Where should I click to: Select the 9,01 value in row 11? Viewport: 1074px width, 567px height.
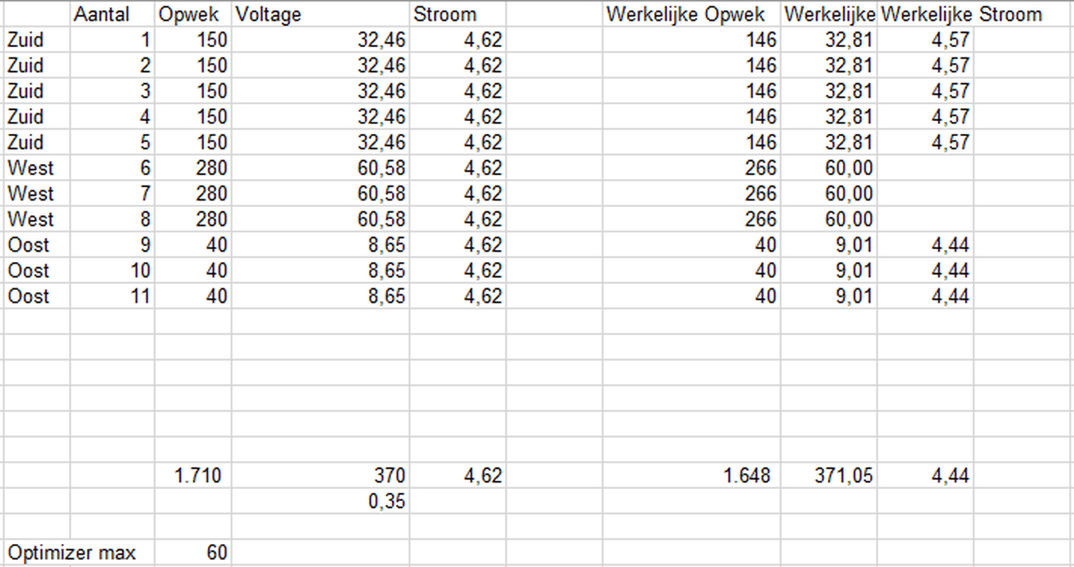pos(829,296)
